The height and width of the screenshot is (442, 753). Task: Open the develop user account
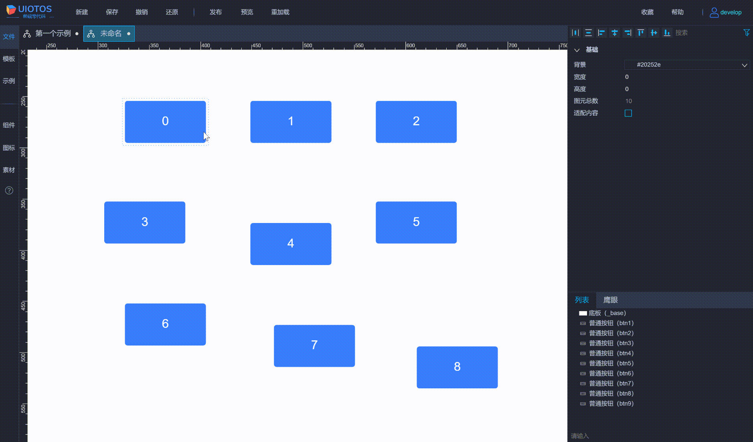726,12
